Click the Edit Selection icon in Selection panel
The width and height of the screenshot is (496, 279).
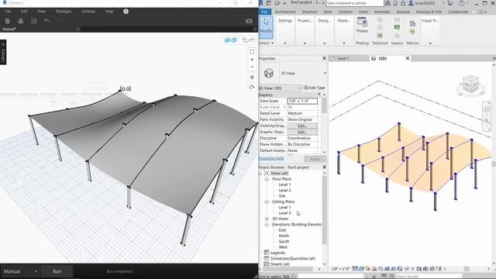[380, 36]
